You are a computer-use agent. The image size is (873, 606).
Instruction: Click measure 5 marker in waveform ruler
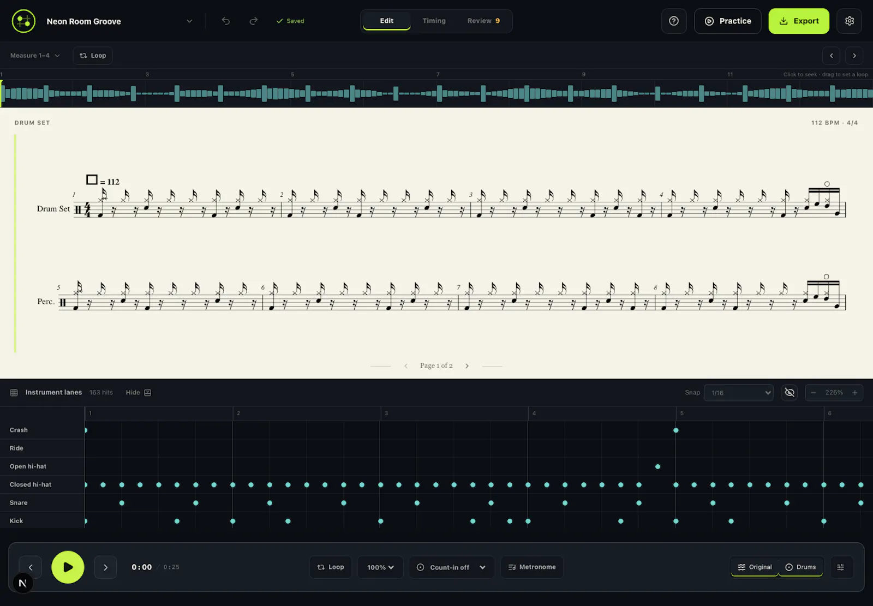pyautogui.click(x=292, y=74)
